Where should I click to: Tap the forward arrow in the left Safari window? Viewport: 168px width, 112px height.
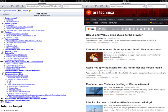pos(7,6)
